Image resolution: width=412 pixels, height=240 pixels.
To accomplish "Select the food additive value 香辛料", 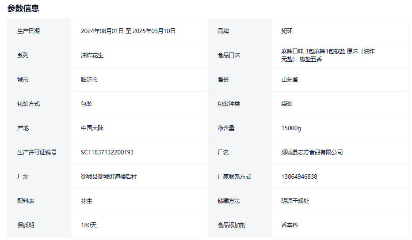I will click(x=290, y=225).
